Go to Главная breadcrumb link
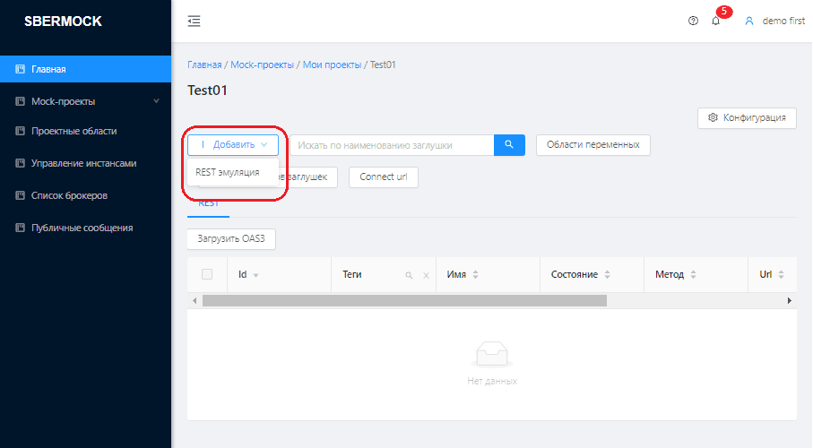This screenshot has height=448, width=813. point(204,65)
